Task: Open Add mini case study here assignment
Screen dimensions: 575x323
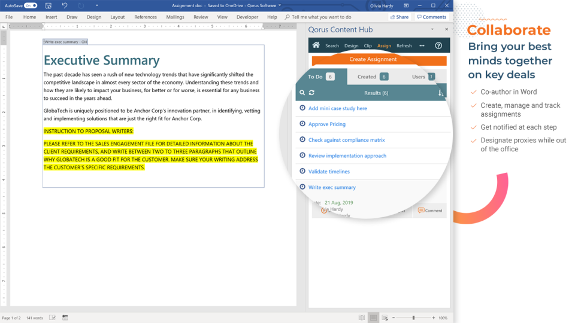Action: (x=337, y=108)
